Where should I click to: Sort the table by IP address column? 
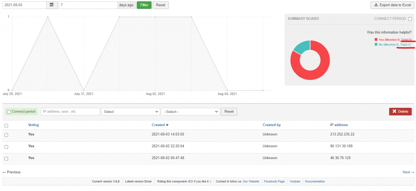tap(339, 125)
